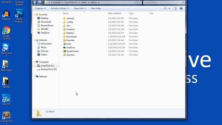The width and height of the screenshot is (222, 125).
Task: Change view with the view icon
Action: [165, 8]
